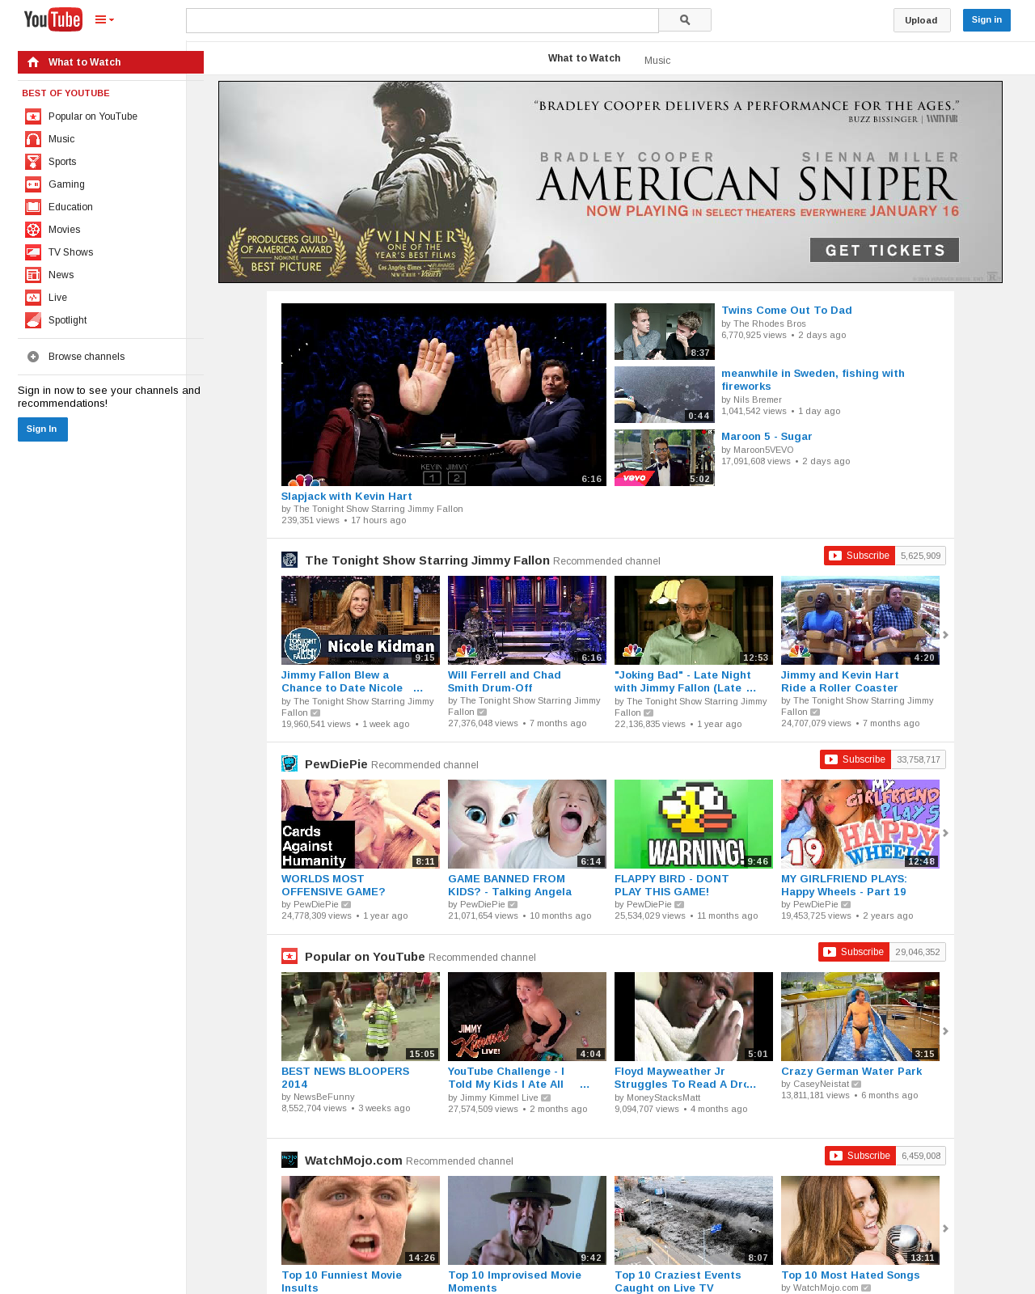The image size is (1035, 1294).
Task: Click Tonight Show channel avatar icon
Action: click(x=289, y=560)
